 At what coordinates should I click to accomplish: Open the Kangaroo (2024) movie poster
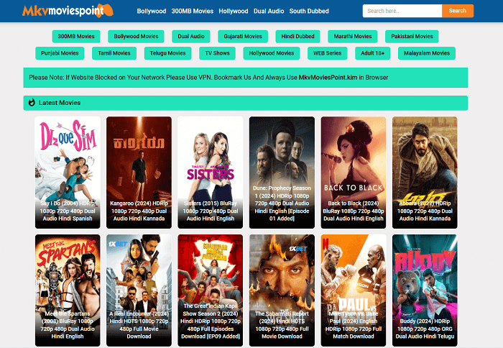click(139, 173)
